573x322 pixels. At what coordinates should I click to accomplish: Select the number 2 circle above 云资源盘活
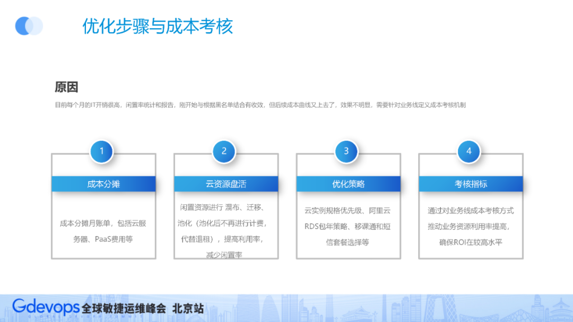tap(224, 151)
